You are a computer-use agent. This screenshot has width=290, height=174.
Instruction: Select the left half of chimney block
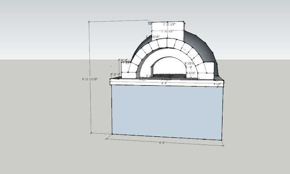[x=159, y=31]
